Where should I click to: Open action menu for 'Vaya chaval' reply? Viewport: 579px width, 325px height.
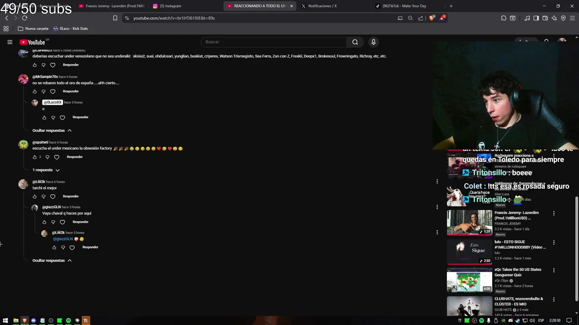point(437,207)
